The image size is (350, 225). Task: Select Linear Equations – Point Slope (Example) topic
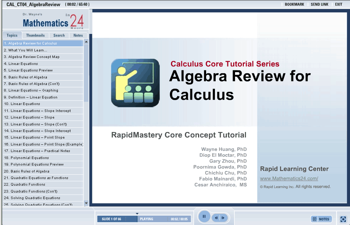coord(43,144)
